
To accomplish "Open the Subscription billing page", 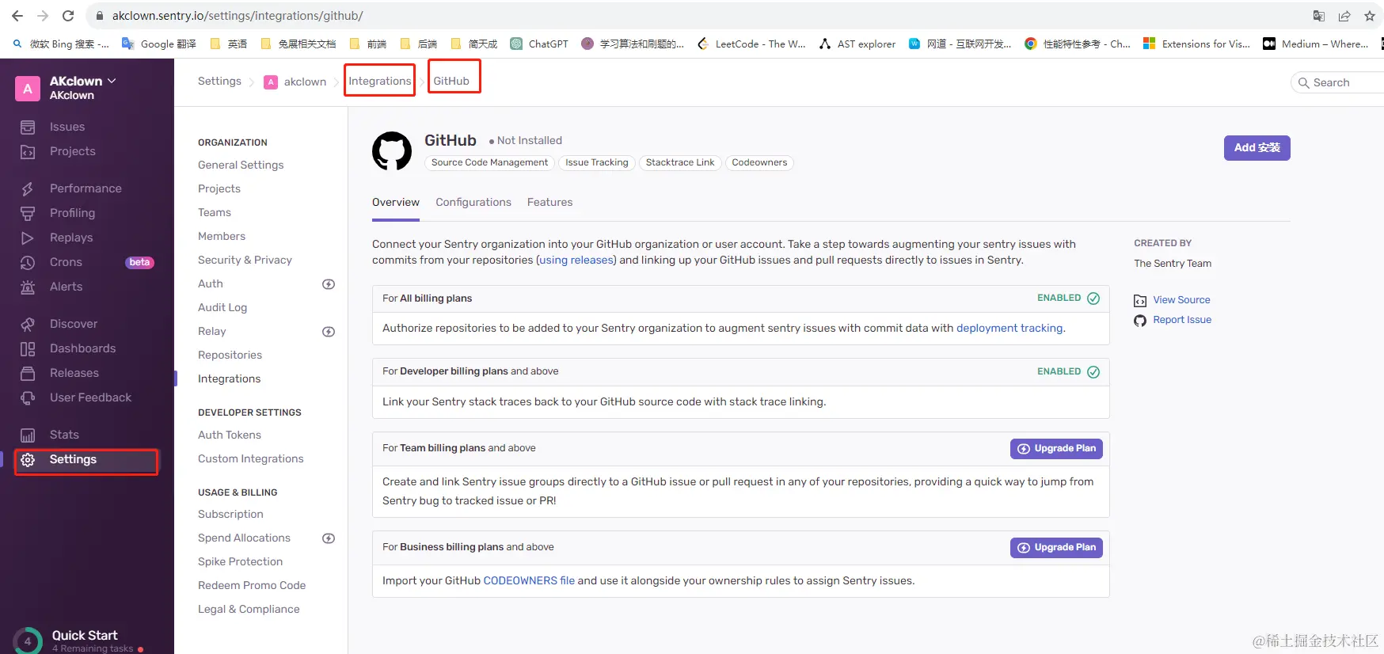I will click(230, 514).
